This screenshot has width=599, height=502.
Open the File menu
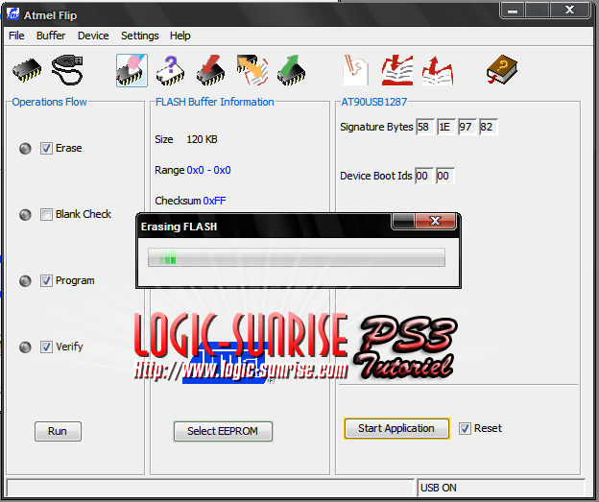point(16,36)
